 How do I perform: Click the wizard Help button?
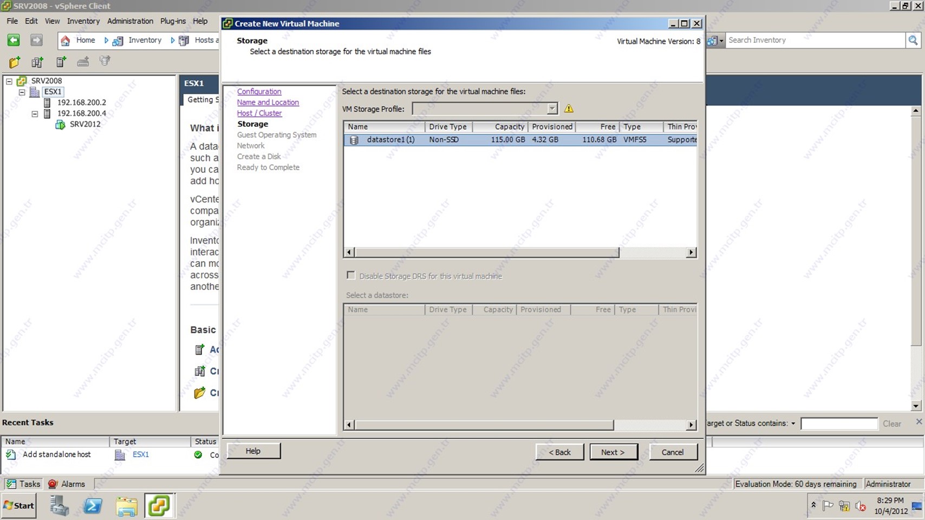point(253,451)
